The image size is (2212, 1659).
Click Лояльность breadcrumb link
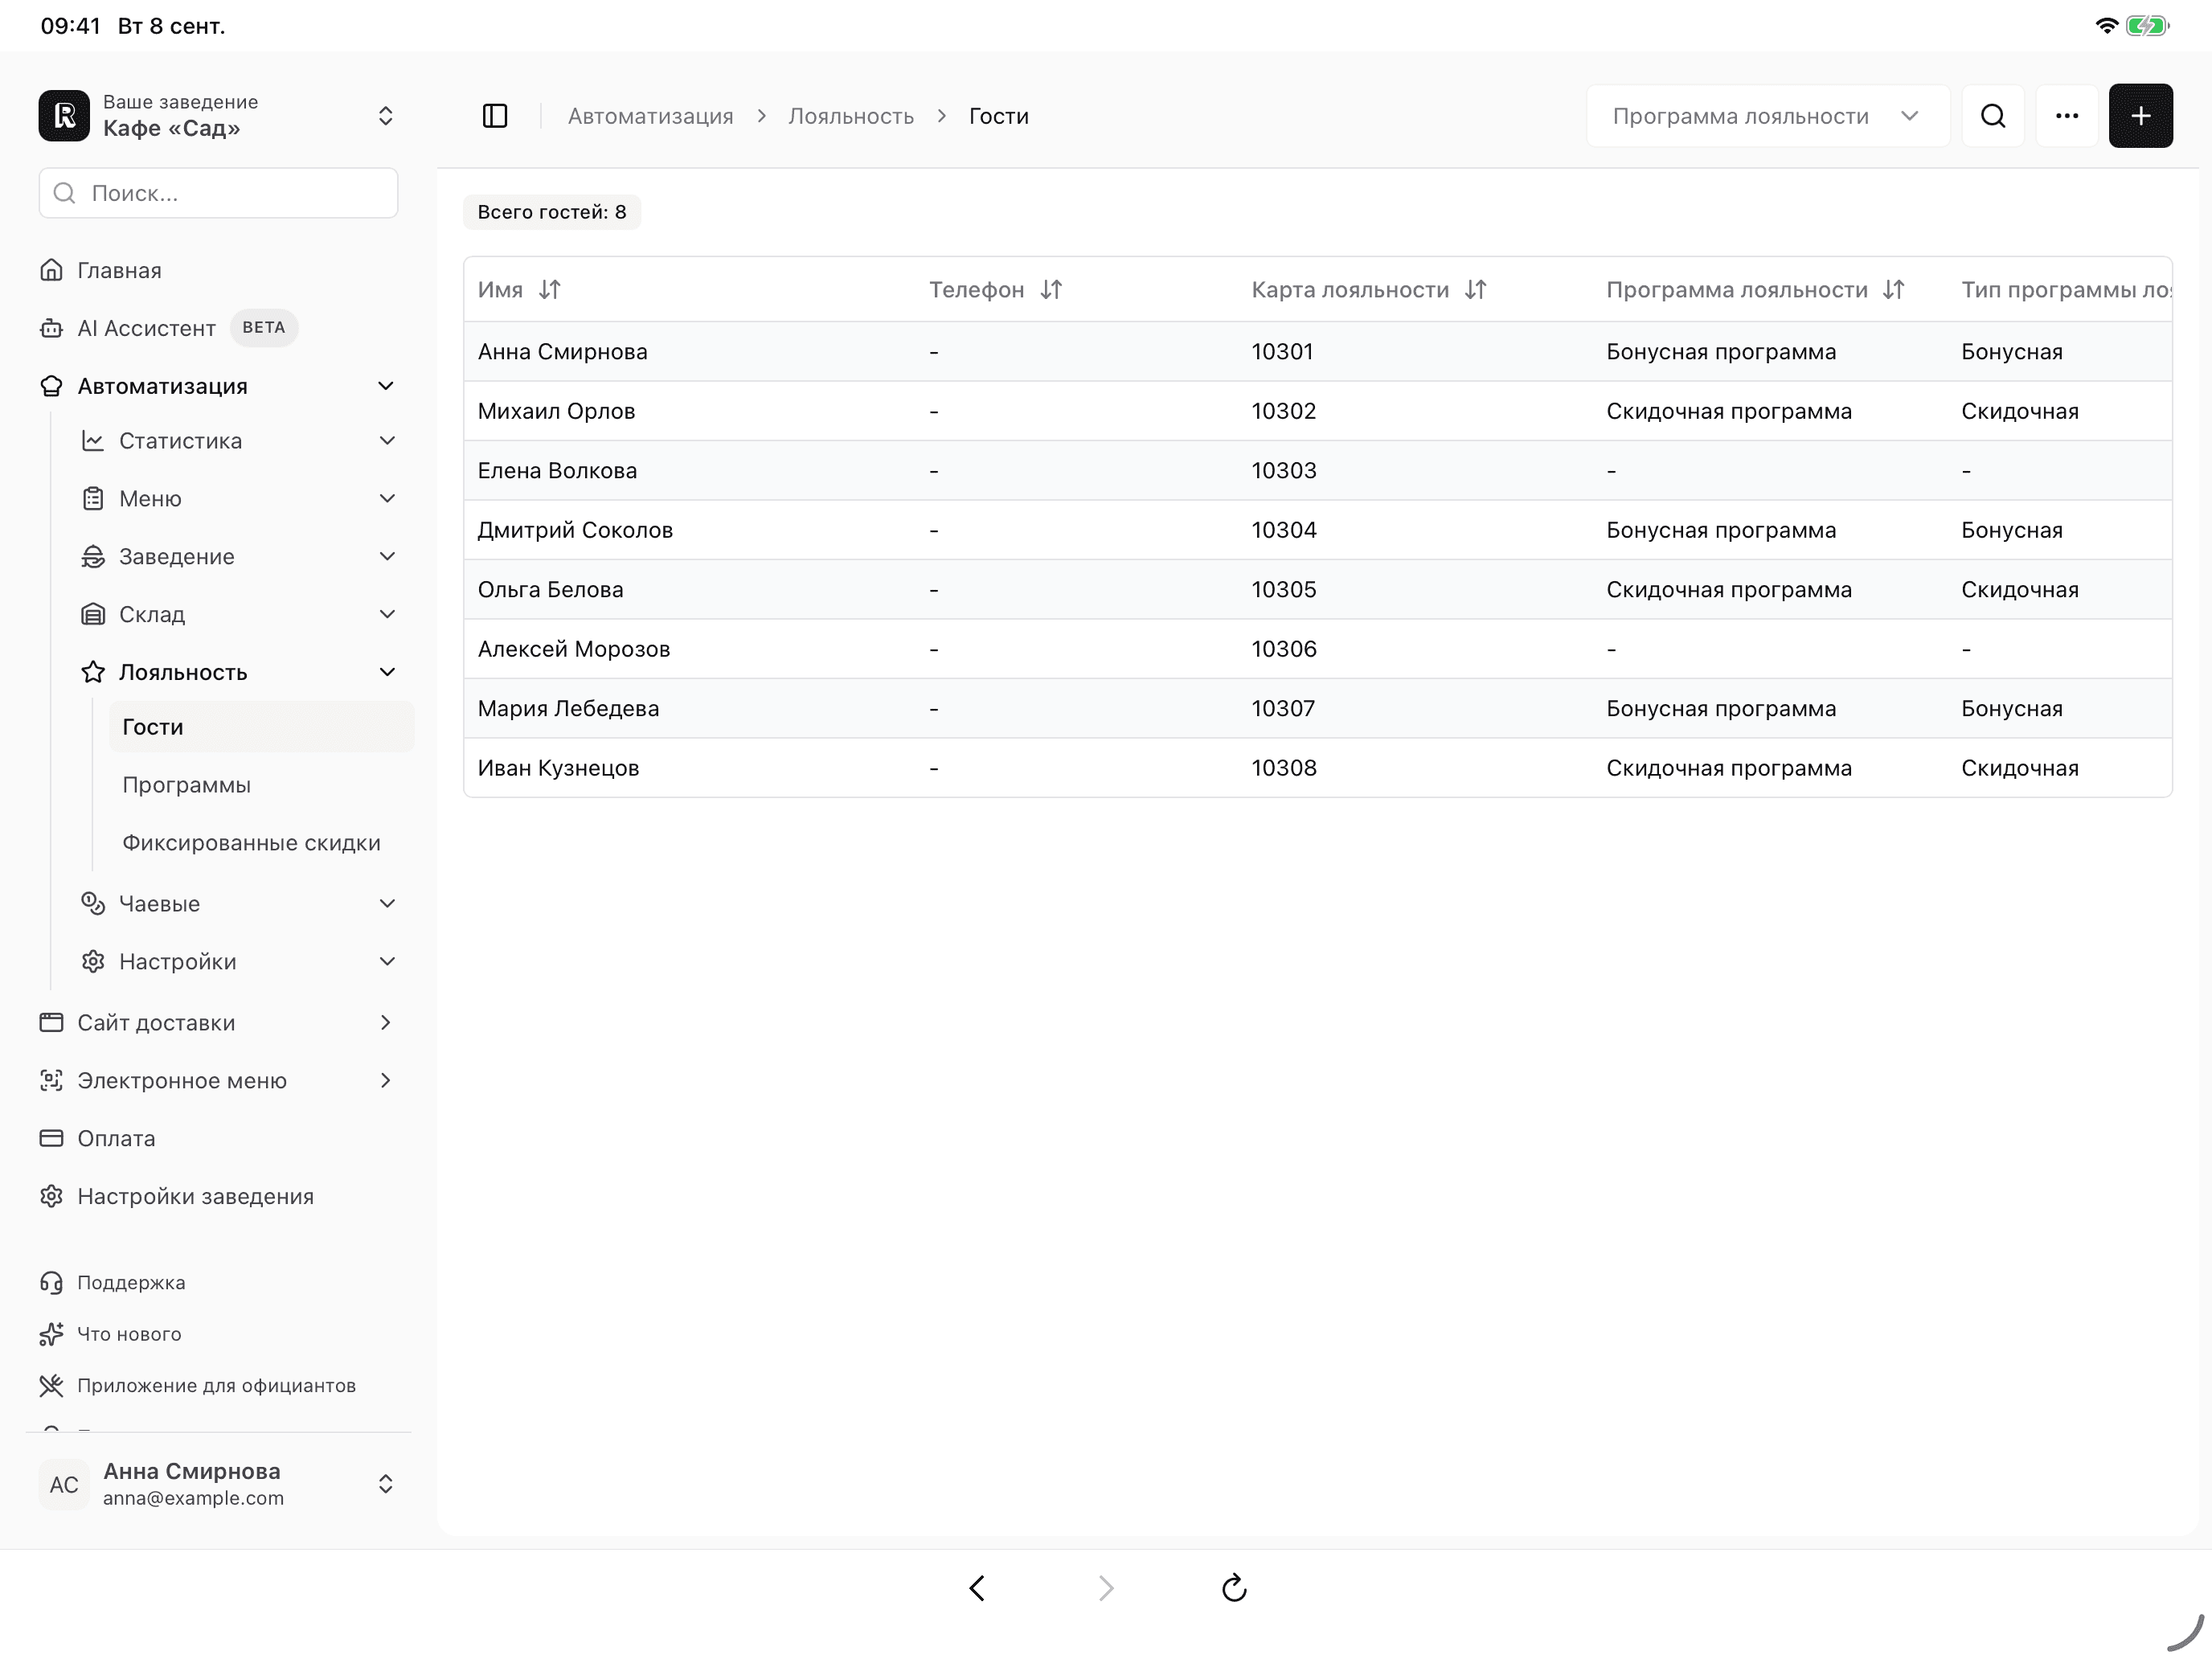851,116
